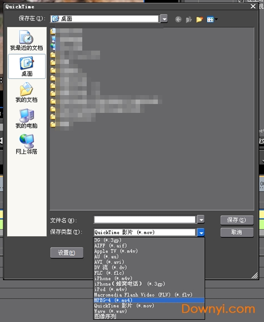Open the Settings button
The image size is (264, 322).
[x=67, y=253]
